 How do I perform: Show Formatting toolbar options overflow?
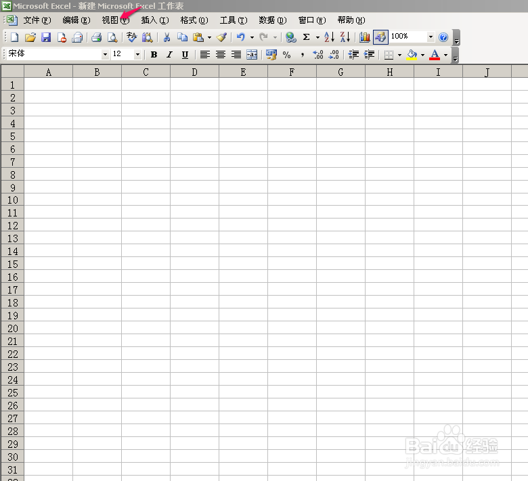(x=455, y=55)
